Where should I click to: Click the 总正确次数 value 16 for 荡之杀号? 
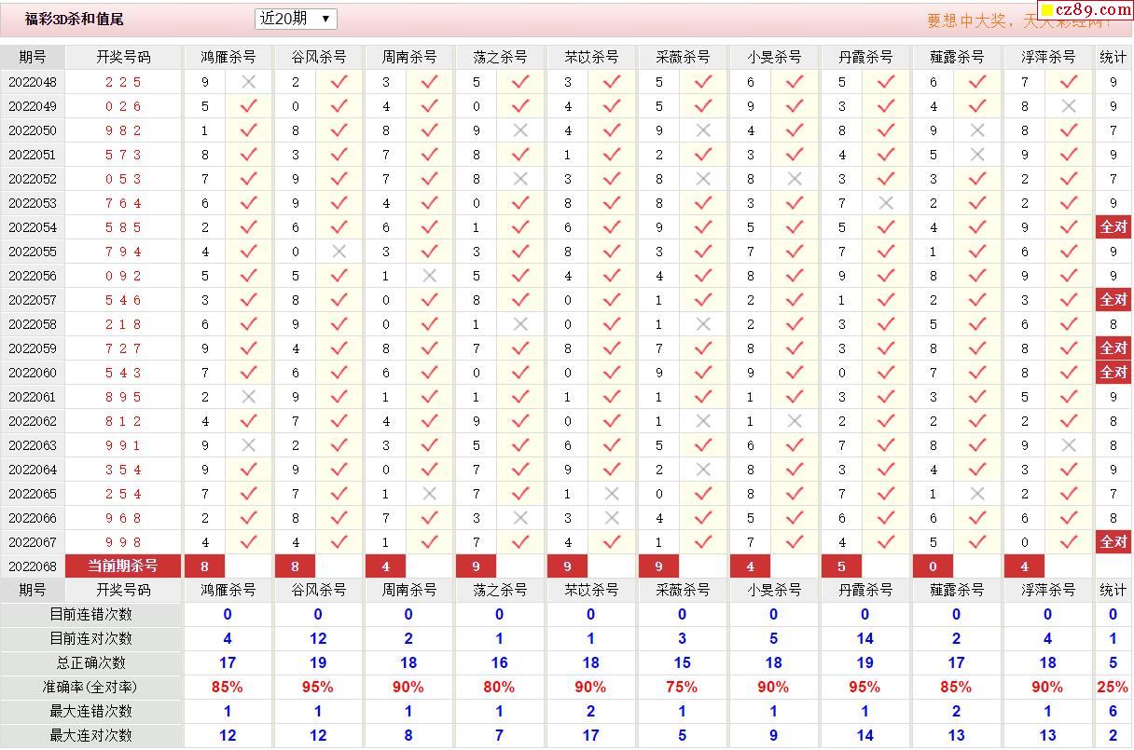499,663
